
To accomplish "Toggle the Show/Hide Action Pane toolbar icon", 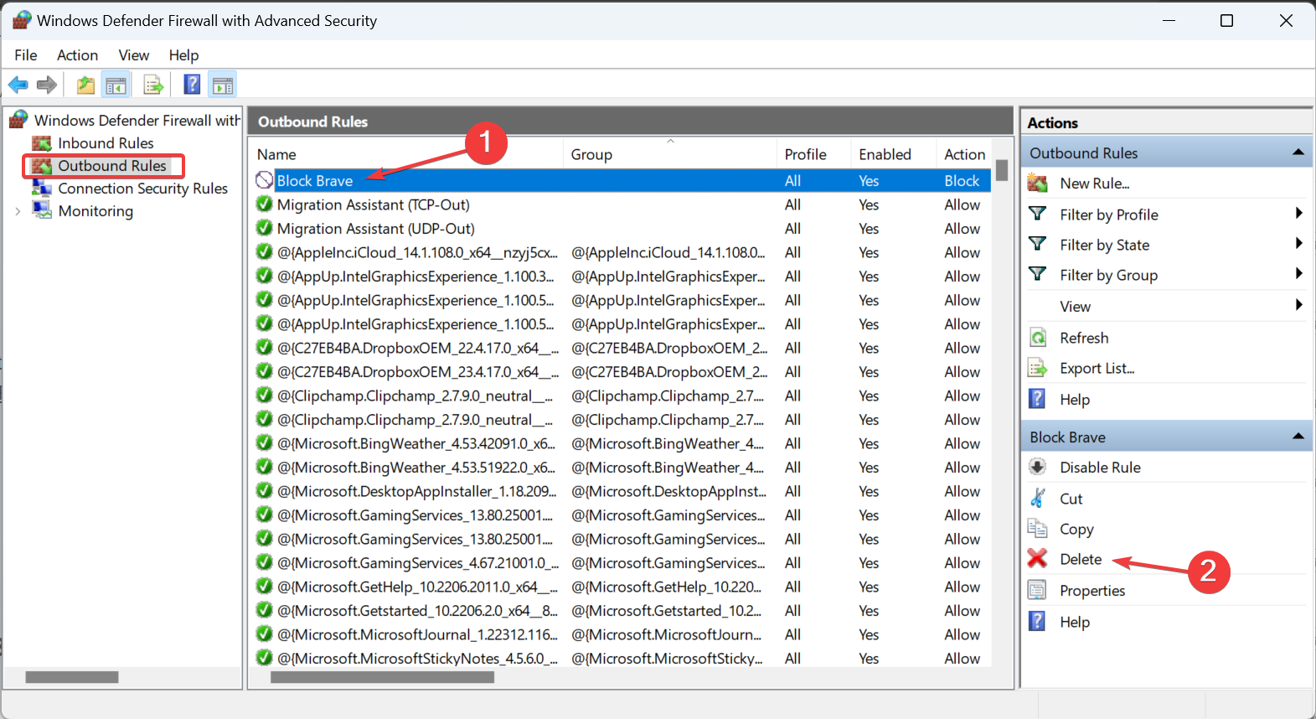I will pos(223,85).
